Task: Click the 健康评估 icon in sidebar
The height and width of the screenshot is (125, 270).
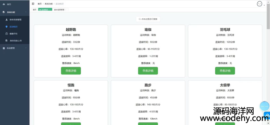Action: (x=6, y=34)
